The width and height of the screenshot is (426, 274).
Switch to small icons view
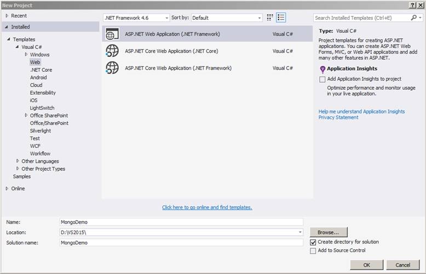click(269, 18)
